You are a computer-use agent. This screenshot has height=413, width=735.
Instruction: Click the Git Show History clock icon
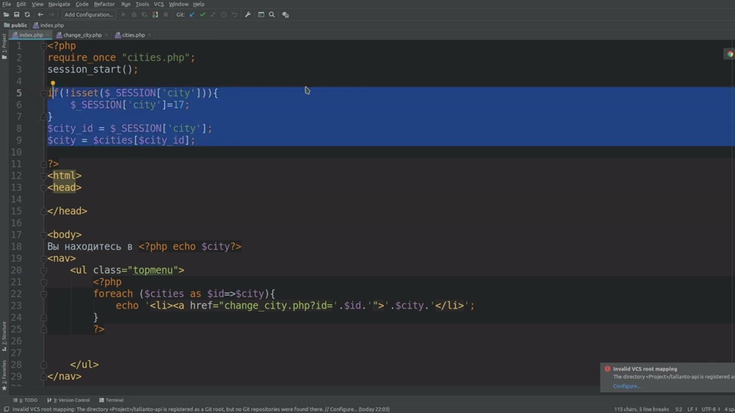click(224, 14)
